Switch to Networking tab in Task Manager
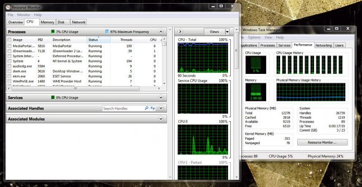 [324, 46]
